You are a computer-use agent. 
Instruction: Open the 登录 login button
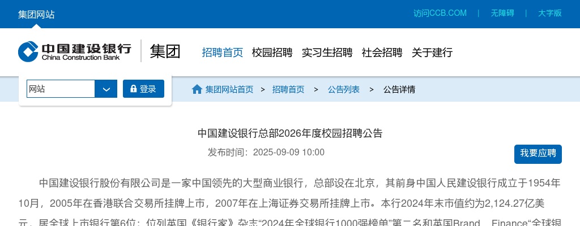point(143,89)
